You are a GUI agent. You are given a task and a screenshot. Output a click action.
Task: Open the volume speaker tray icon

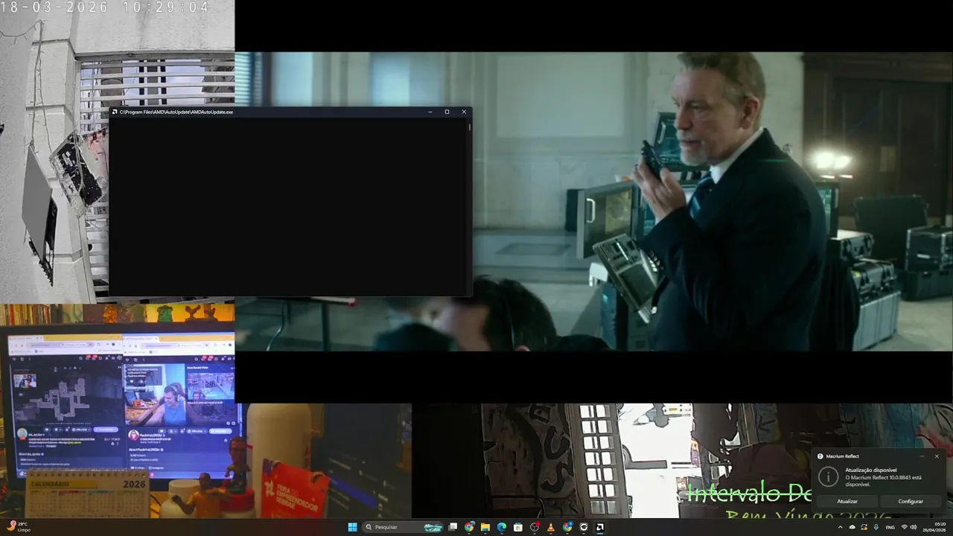point(914,527)
